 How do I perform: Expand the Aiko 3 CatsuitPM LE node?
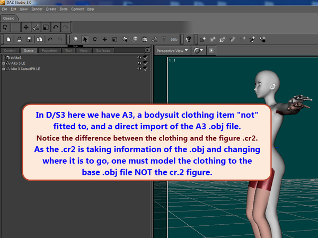(4, 69)
